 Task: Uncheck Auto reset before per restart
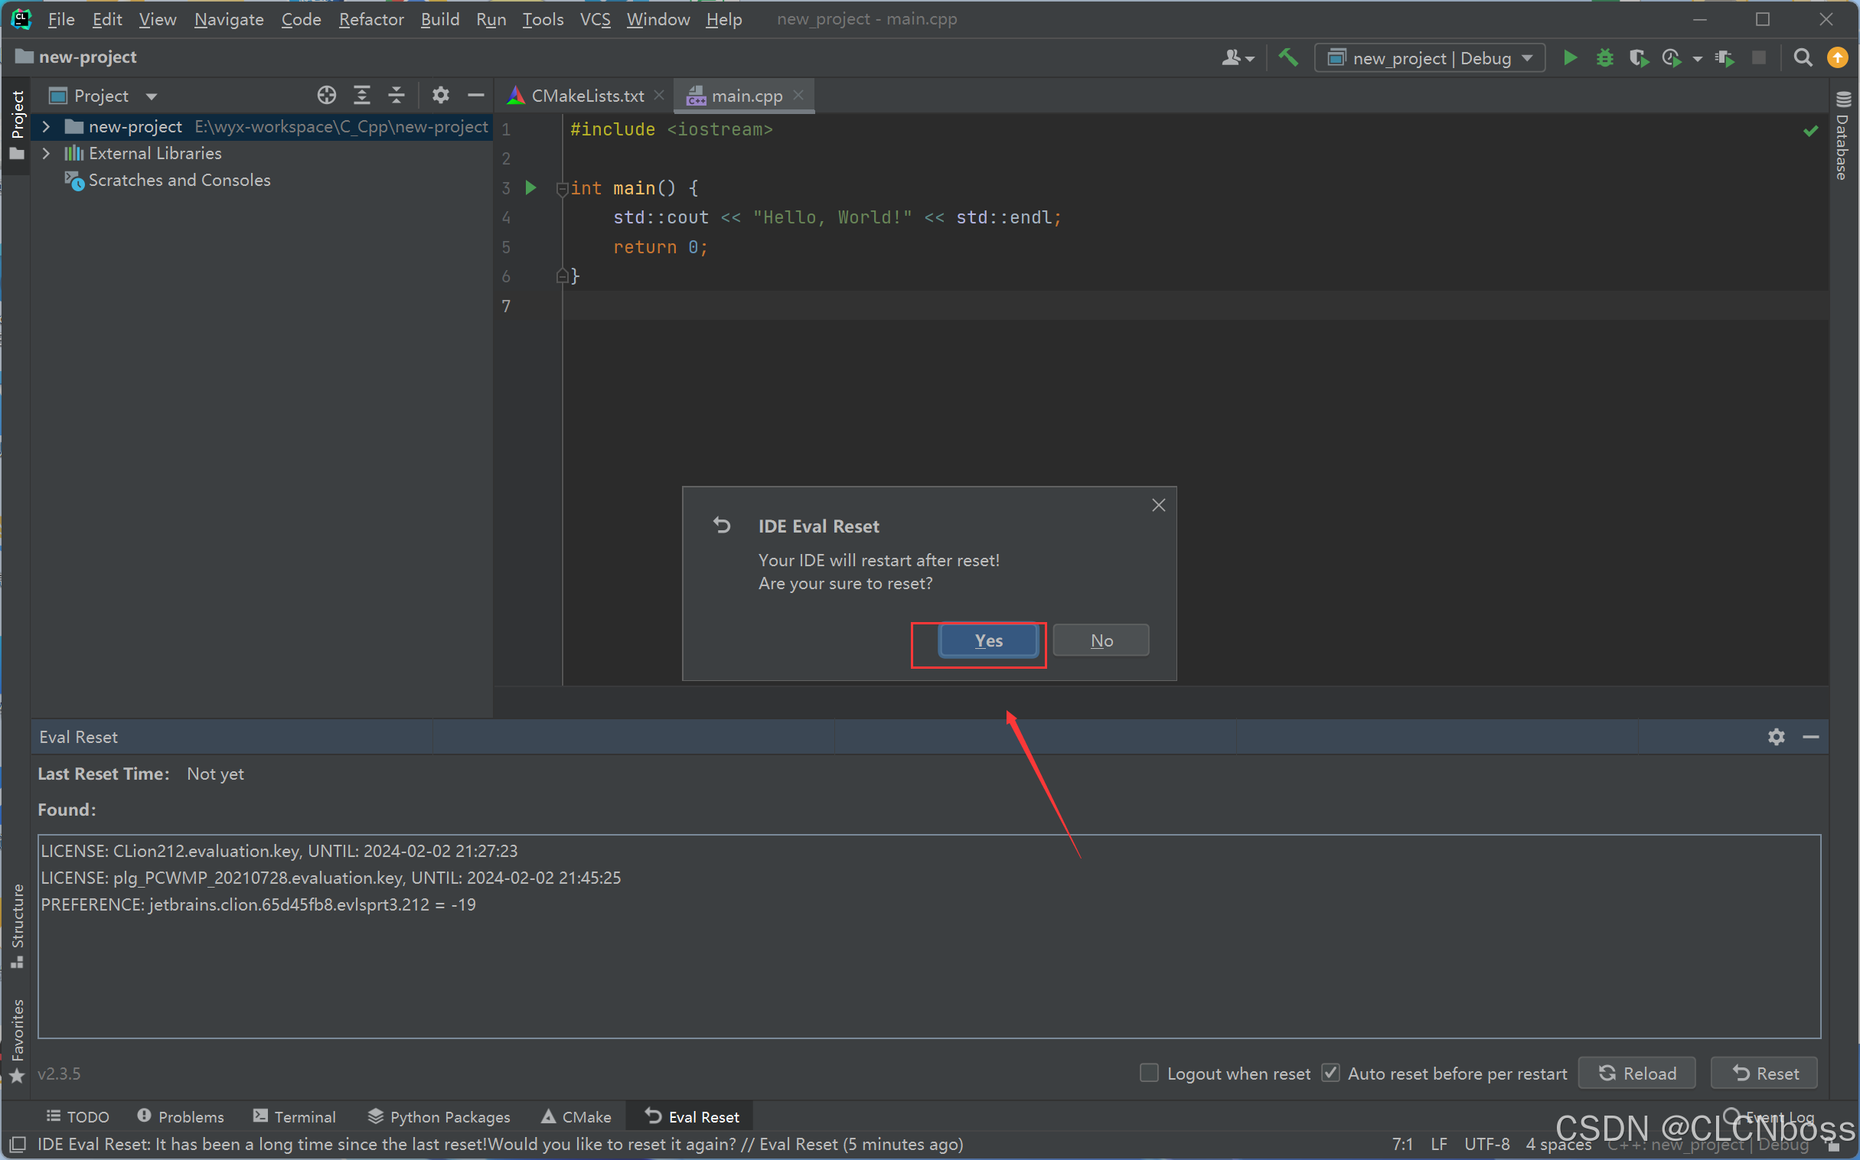click(1330, 1073)
